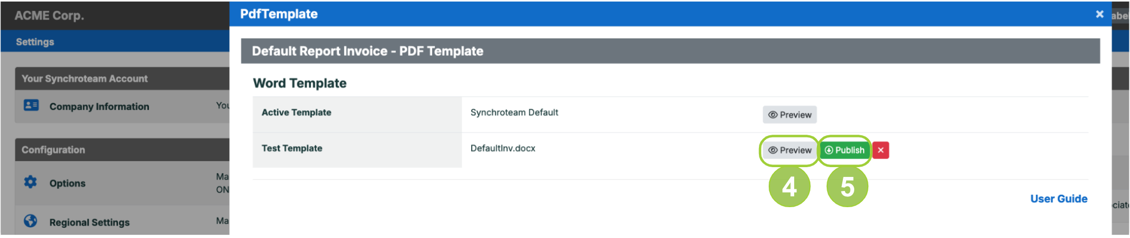Preview the Active Template

pyautogui.click(x=789, y=115)
